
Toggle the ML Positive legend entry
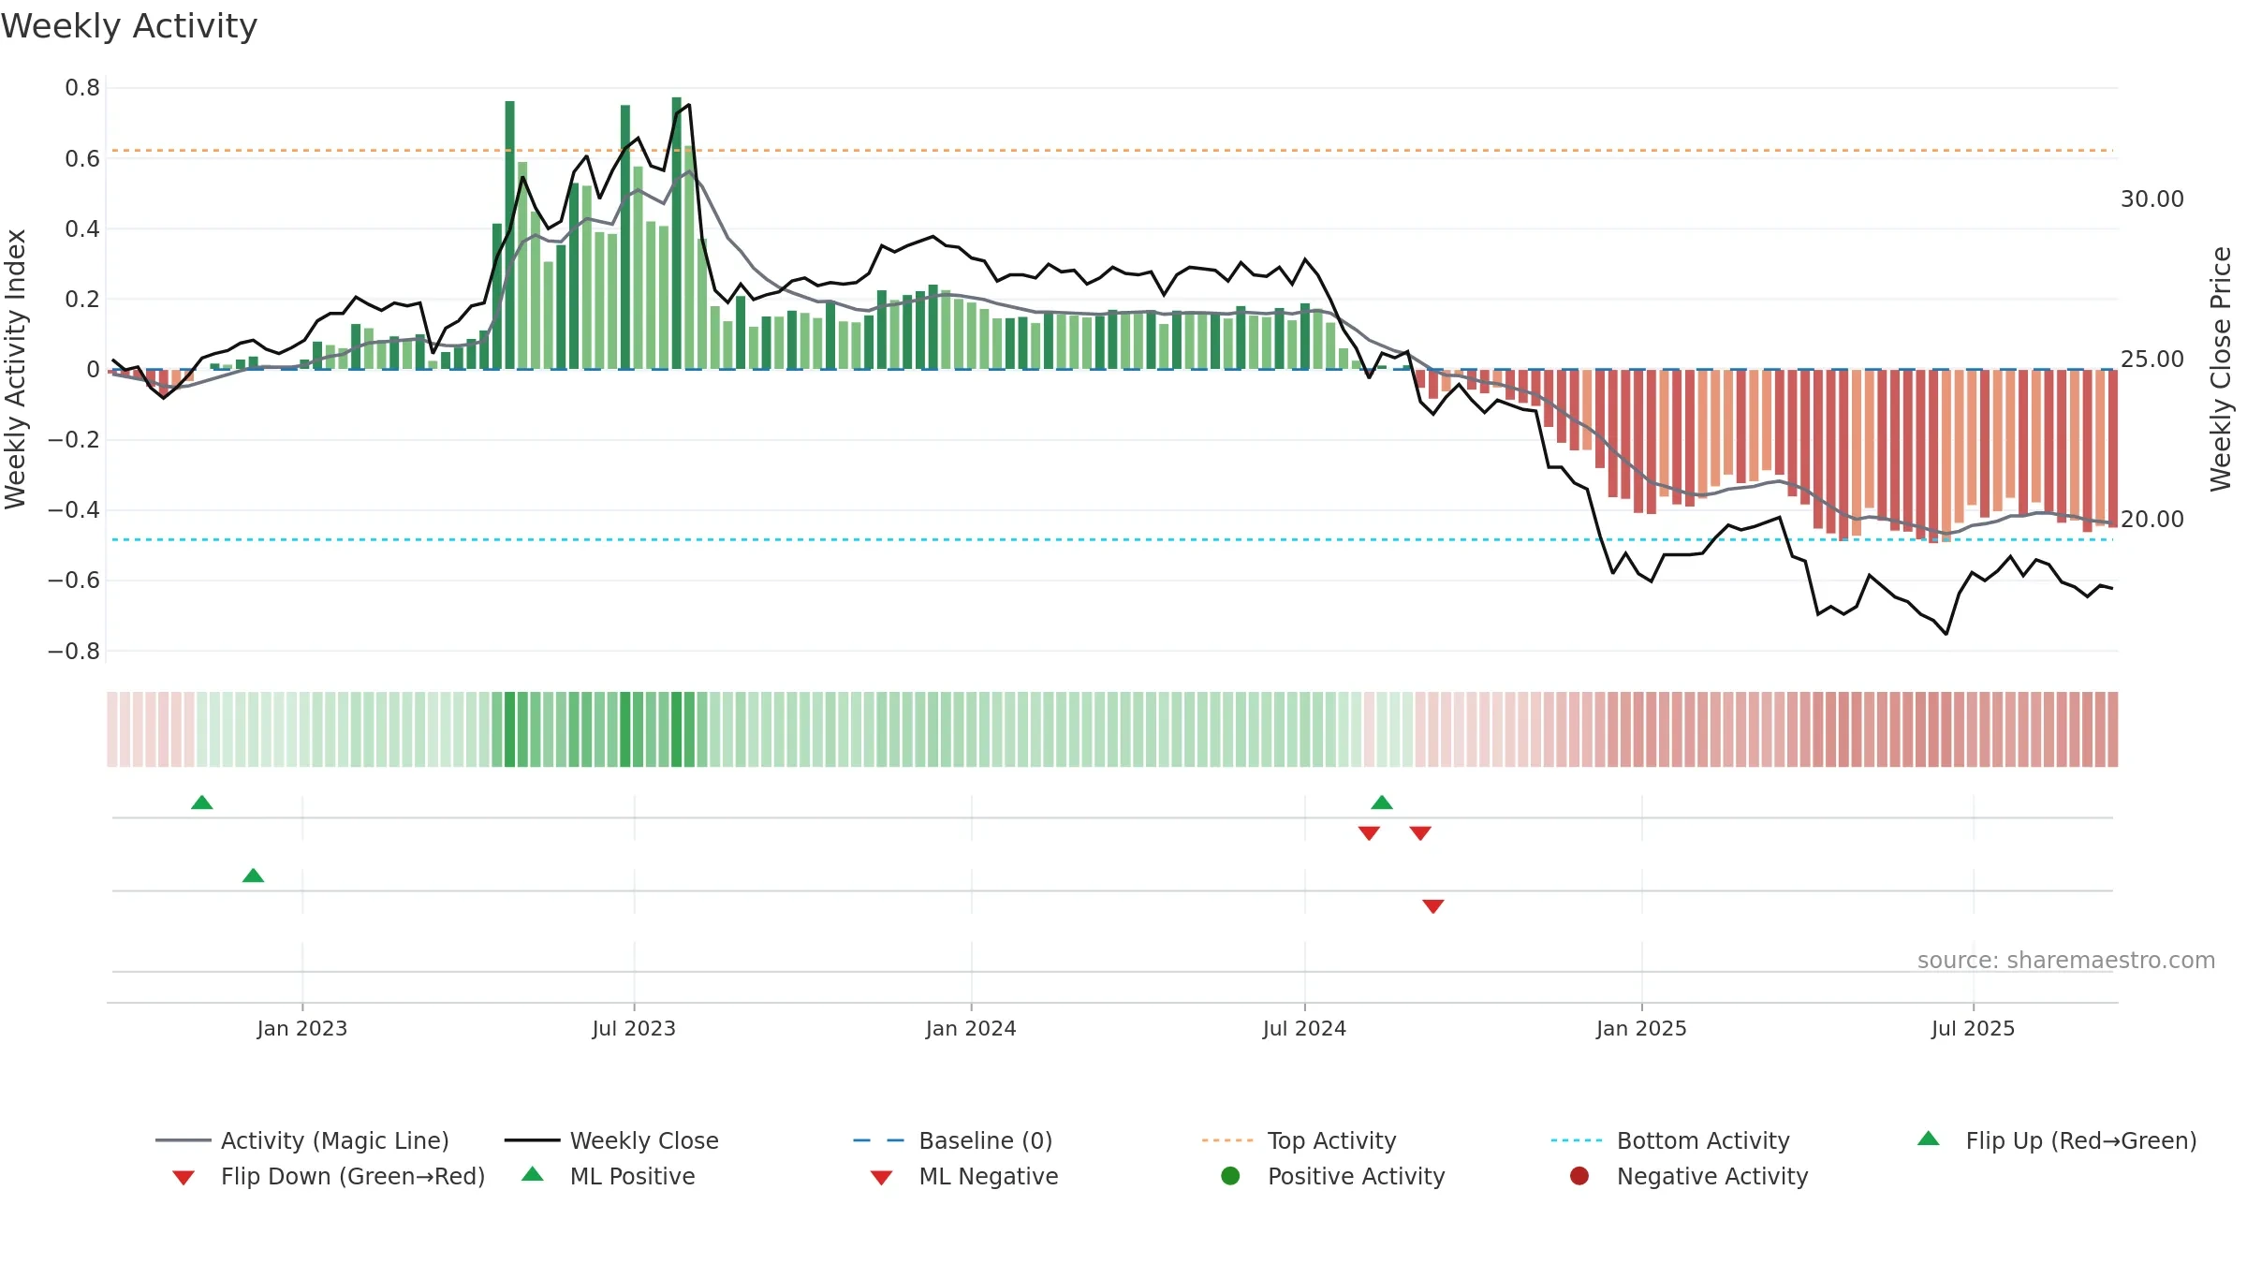pos(609,1176)
